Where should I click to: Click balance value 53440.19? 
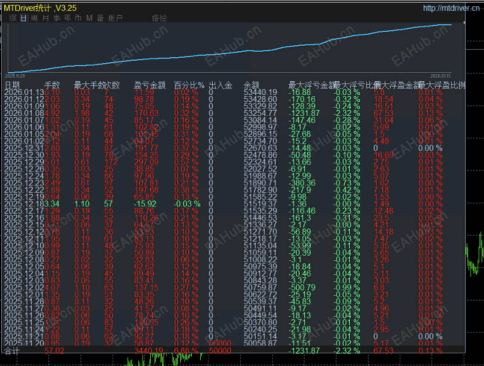pyautogui.click(x=260, y=92)
